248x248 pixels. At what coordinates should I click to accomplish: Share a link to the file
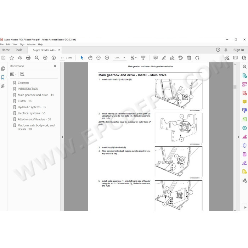pos(227,58)
